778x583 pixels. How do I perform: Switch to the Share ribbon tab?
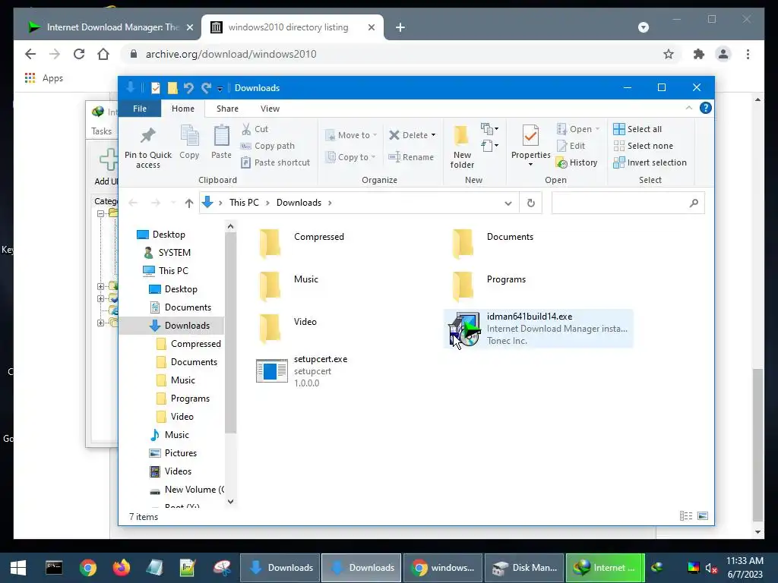coord(227,109)
